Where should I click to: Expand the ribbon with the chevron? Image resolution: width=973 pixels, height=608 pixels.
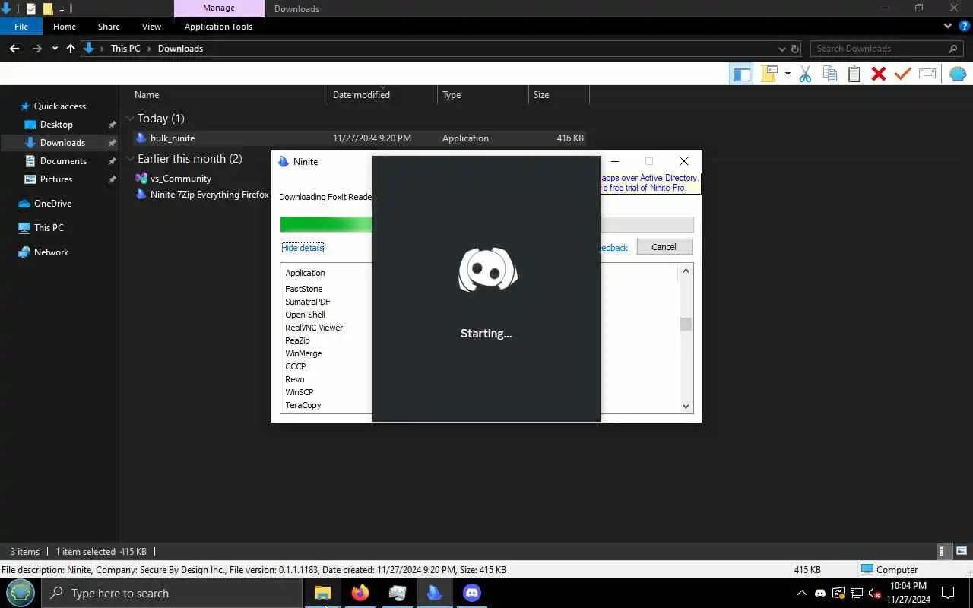(948, 27)
